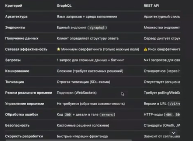This screenshot has width=193, height=141.
Task: Click the horizontal scrollbar below the table
Action: [x=69, y=140]
